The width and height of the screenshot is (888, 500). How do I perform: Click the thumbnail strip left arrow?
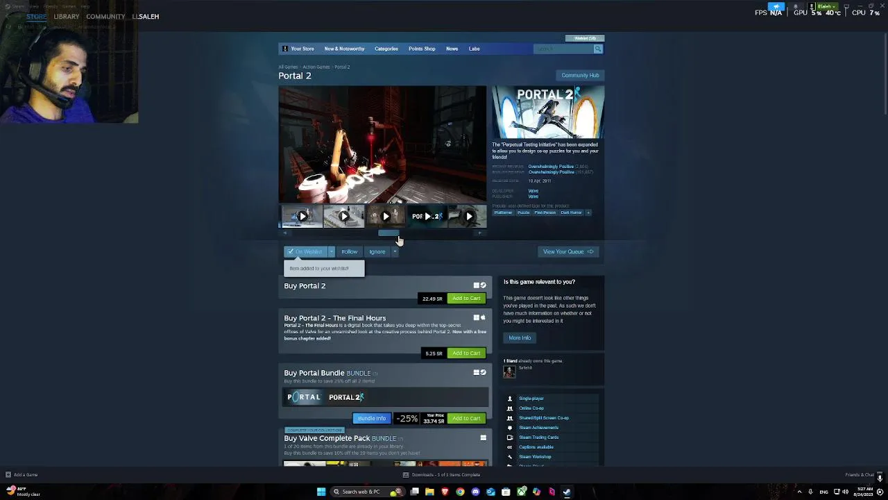[x=285, y=233]
